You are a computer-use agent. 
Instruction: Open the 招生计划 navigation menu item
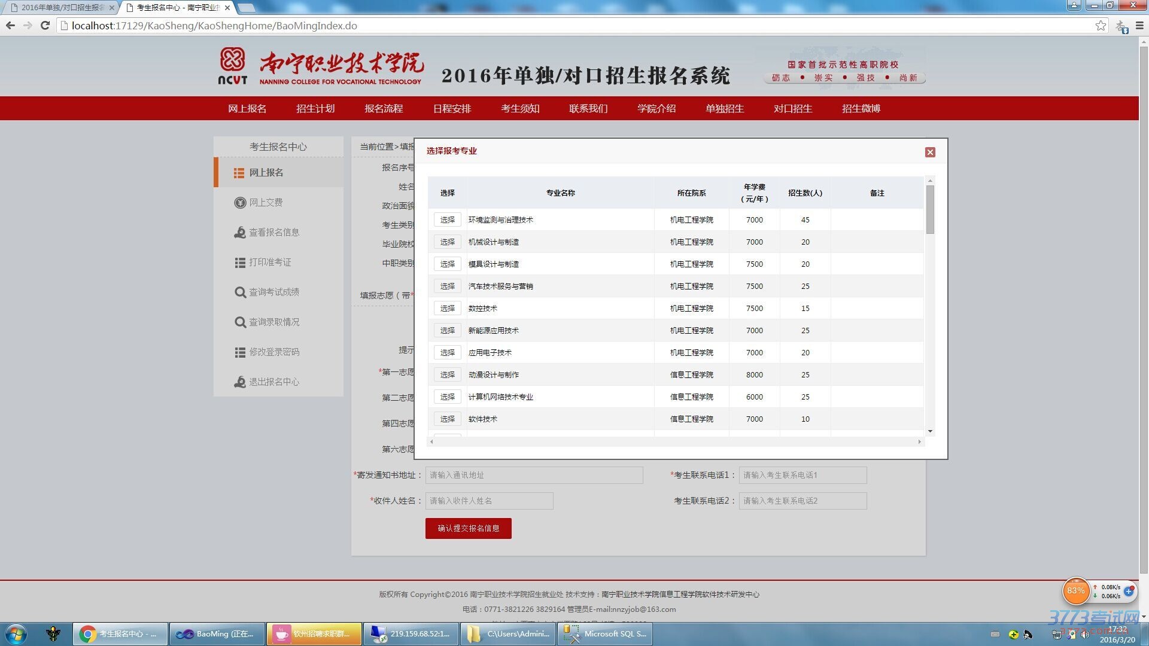coord(315,109)
